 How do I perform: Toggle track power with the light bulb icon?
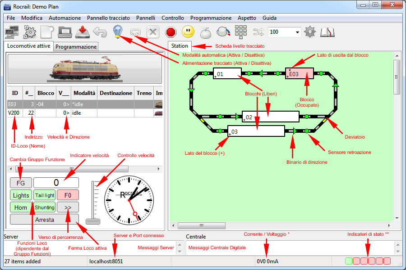[118, 32]
